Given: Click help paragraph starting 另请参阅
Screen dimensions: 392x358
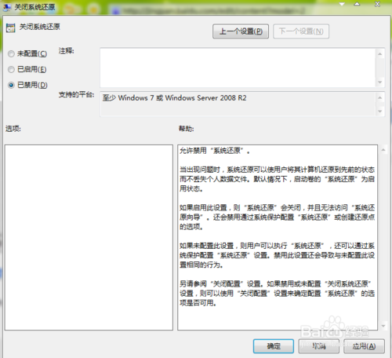Looking at the screenshot, I should [x=277, y=294].
